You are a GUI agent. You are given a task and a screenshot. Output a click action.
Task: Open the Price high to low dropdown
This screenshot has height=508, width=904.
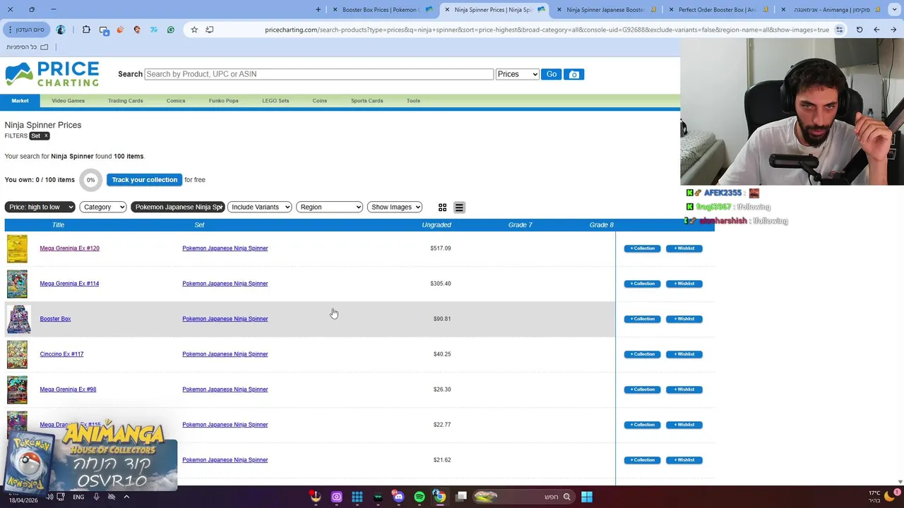point(40,207)
